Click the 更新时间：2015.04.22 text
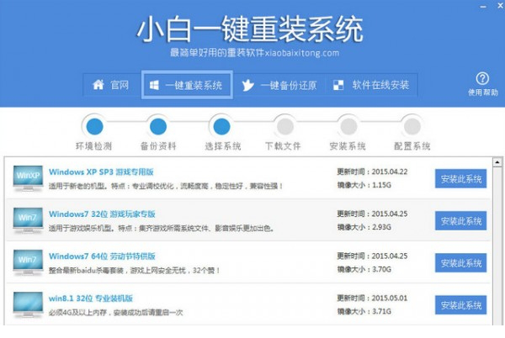This screenshot has width=505, height=338. pos(372,172)
